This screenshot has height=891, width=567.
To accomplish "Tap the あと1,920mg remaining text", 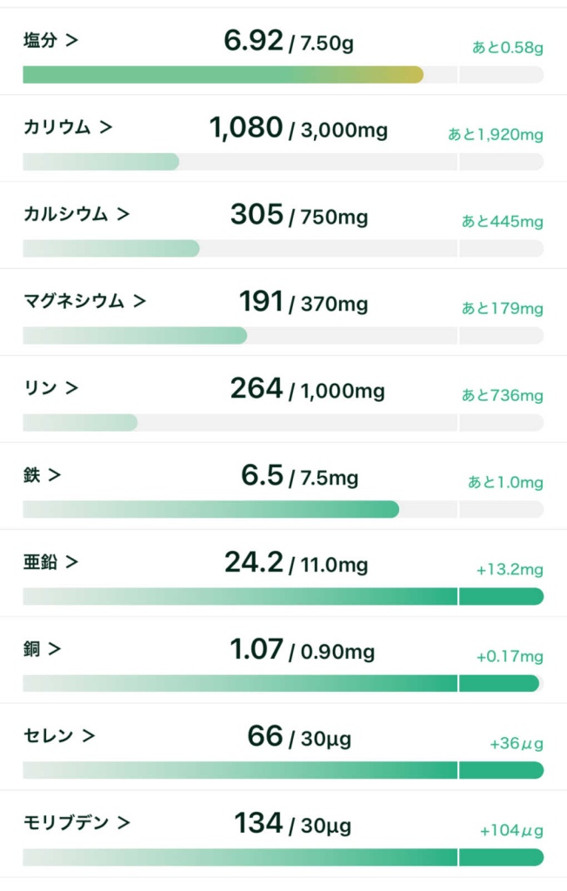I will click(495, 135).
